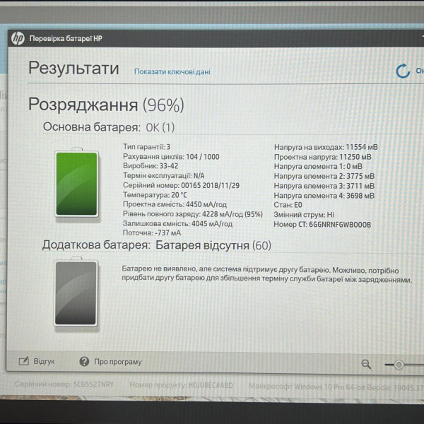Click the zoom out magnifier icon
The width and height of the screenshot is (424, 424).
click(366, 364)
